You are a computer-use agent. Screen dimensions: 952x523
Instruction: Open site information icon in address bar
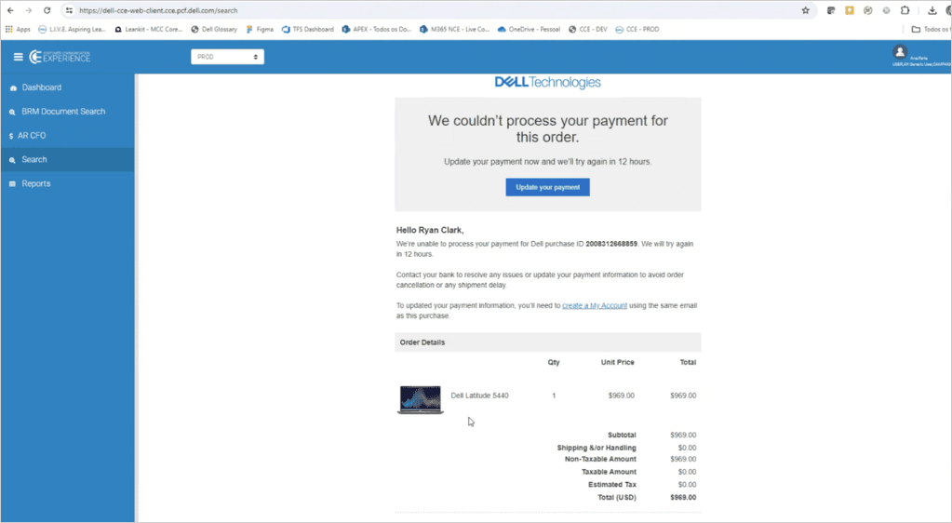69,10
